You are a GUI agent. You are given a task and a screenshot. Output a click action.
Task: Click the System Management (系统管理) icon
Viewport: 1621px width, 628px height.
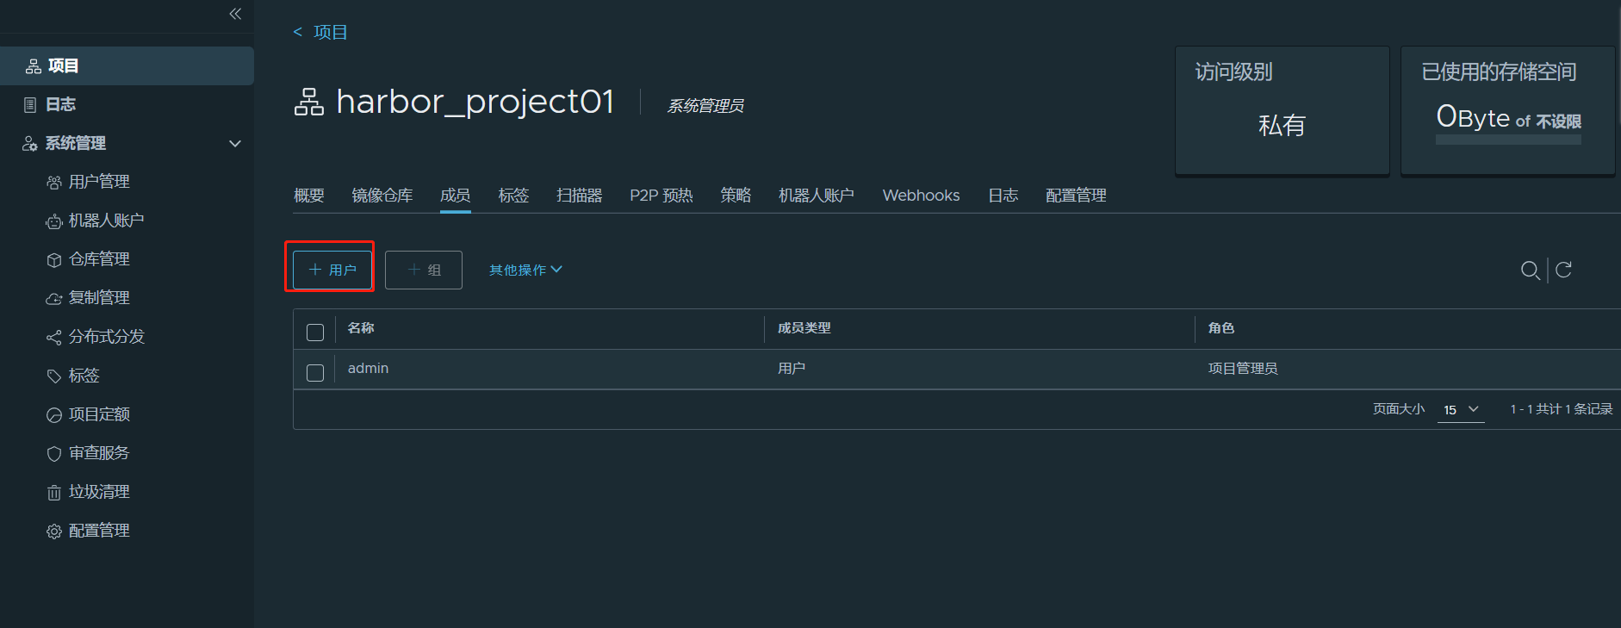point(30,144)
